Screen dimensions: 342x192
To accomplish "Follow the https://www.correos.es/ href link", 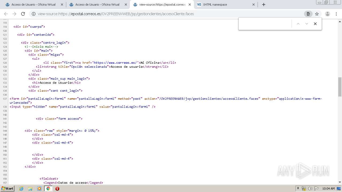I will (116, 63).
